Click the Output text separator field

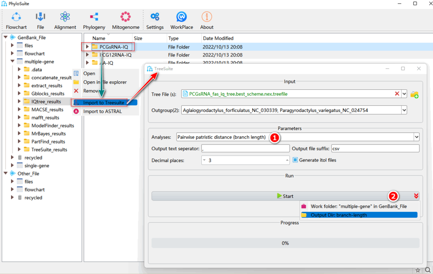coord(245,149)
